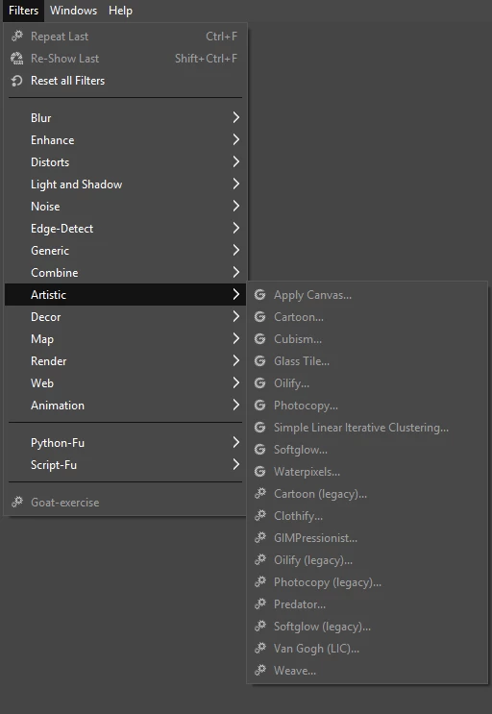Click the Repeat Last plug-in icon
The width and height of the screenshot is (492, 714).
coord(17,36)
